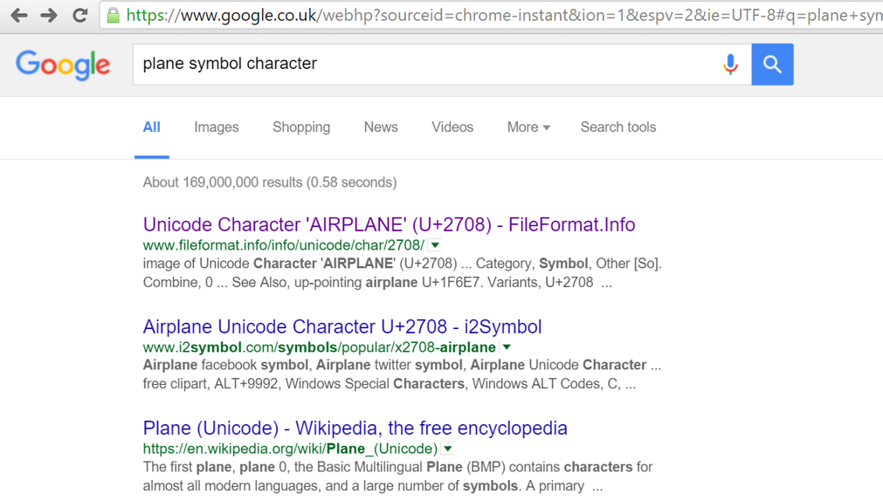Image resolution: width=883 pixels, height=501 pixels.
Task: Open Search tools options
Action: (x=618, y=127)
